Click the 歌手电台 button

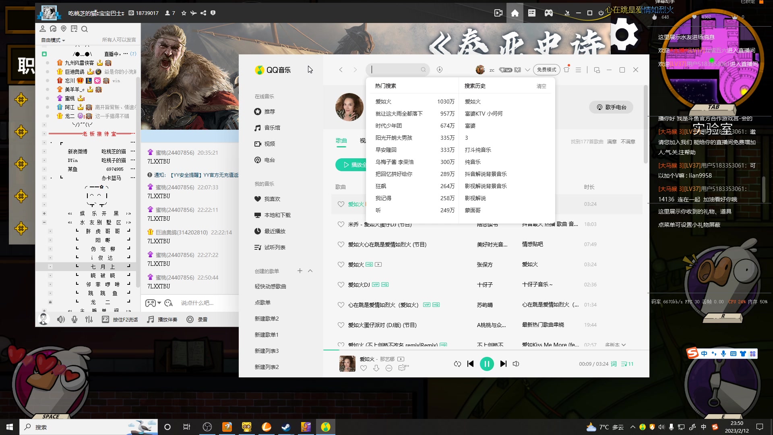[x=611, y=107]
